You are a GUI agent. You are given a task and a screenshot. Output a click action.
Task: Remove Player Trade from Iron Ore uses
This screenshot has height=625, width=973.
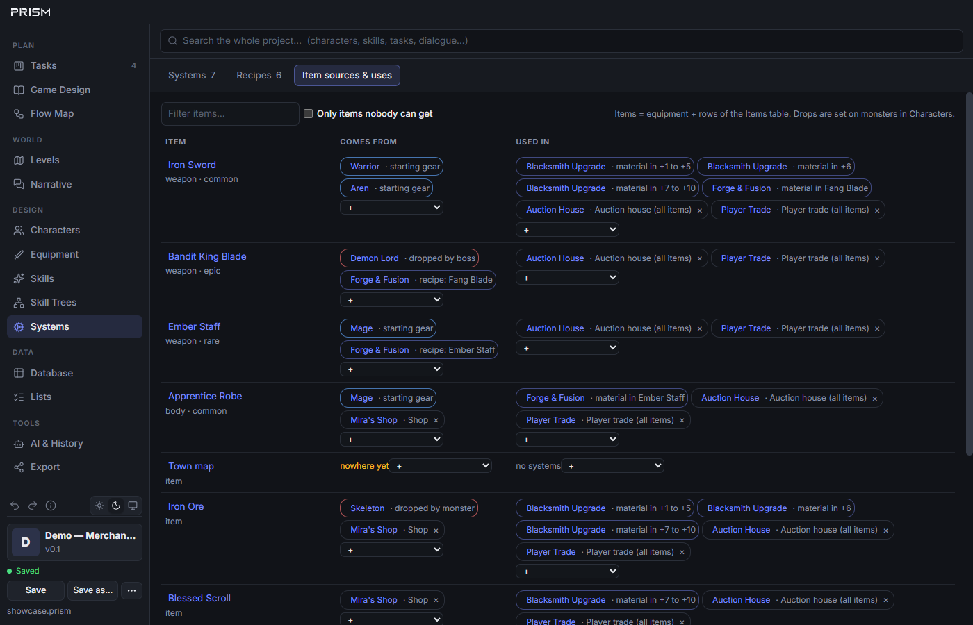[x=682, y=553]
